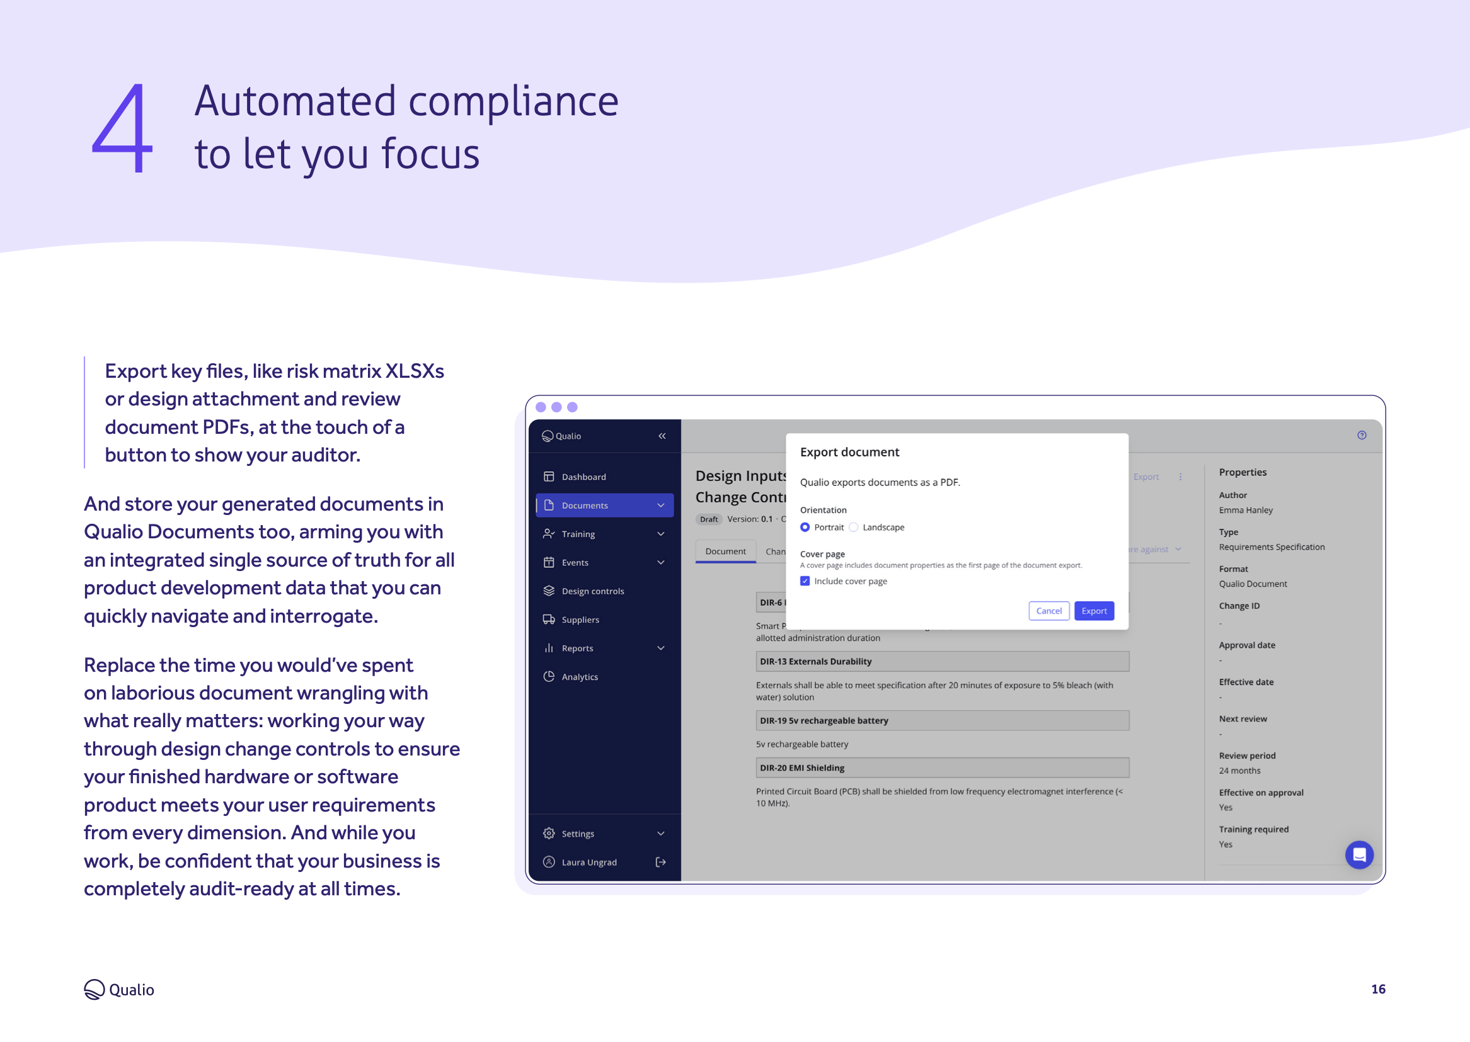
Task: Open the chat support bubble
Action: (1359, 854)
